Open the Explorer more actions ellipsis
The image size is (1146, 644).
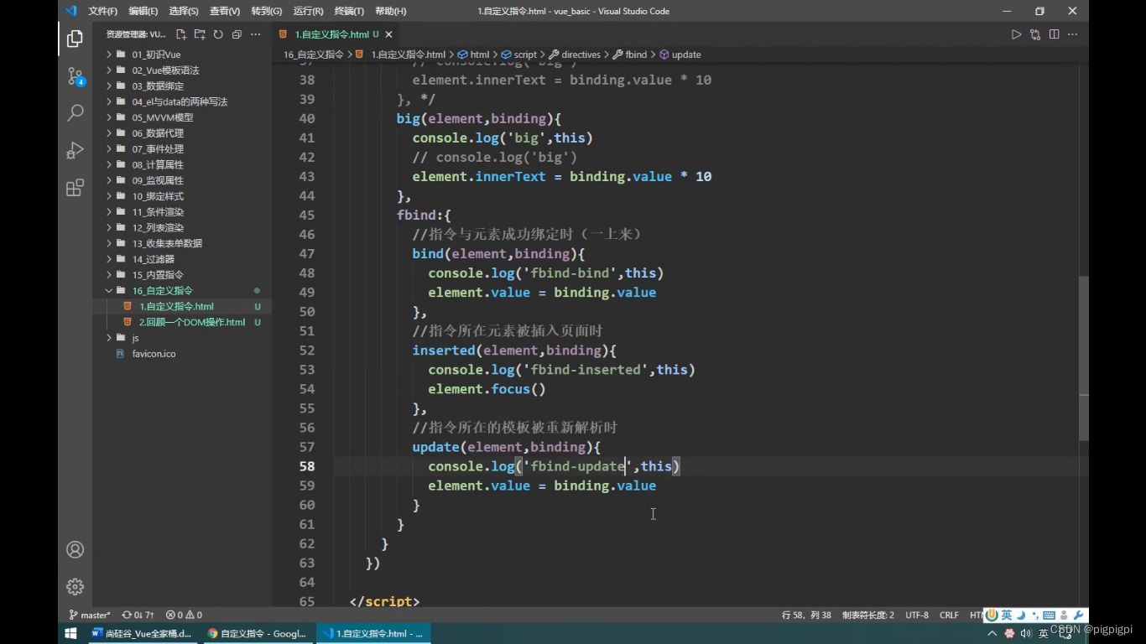(x=256, y=34)
